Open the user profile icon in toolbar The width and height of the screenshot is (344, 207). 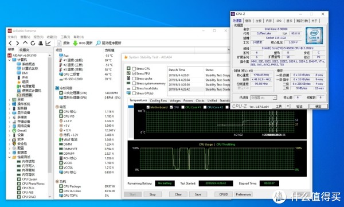point(40,43)
